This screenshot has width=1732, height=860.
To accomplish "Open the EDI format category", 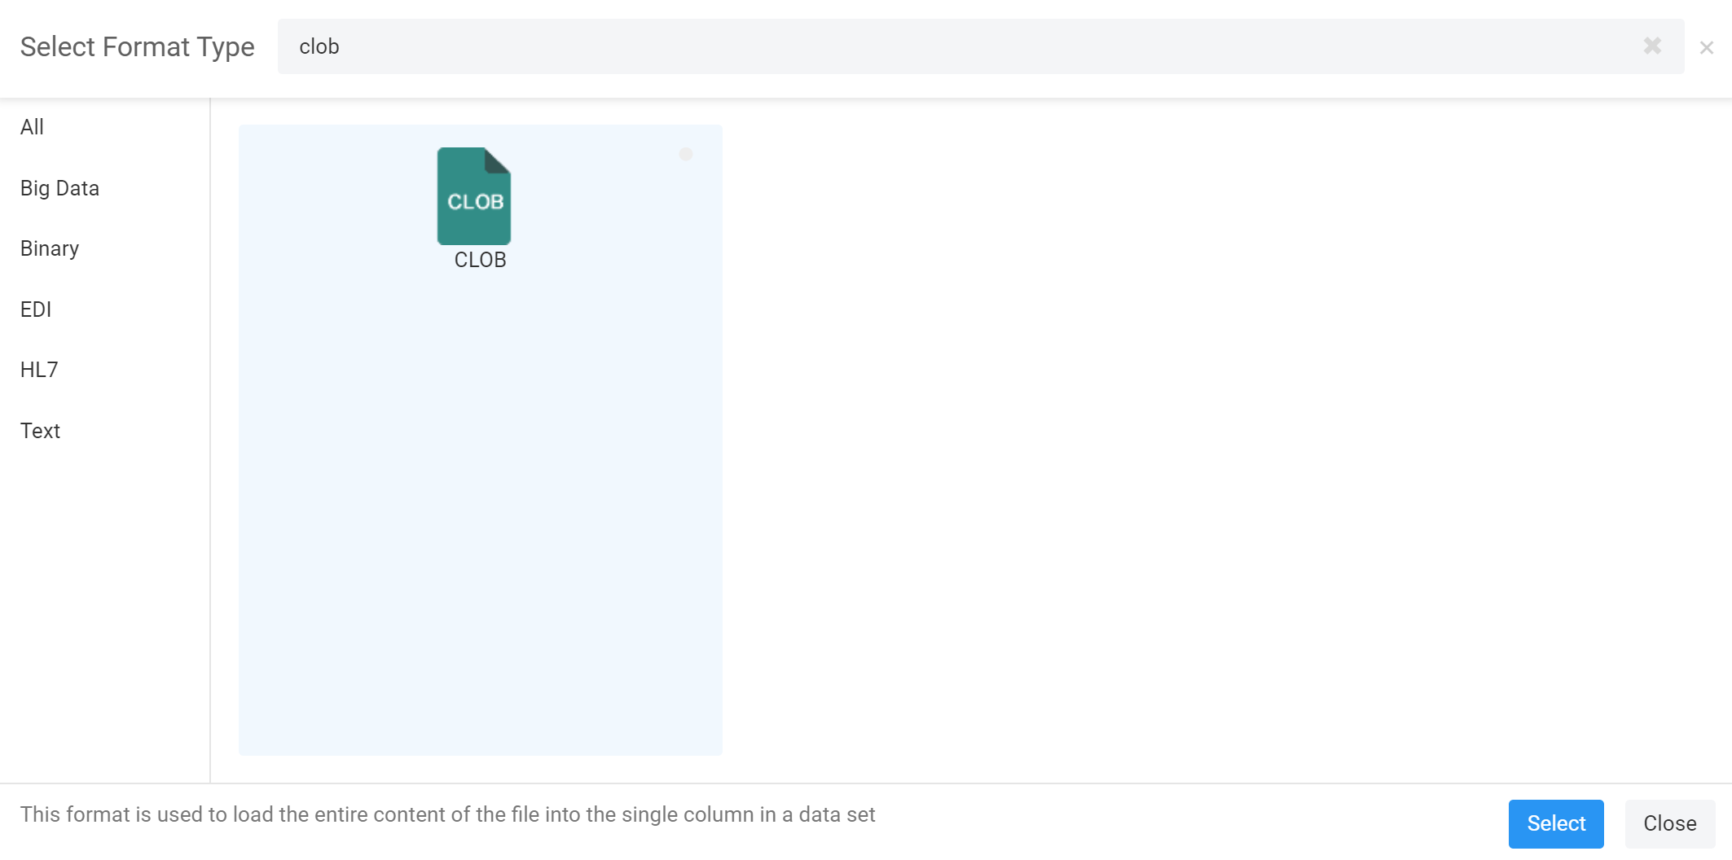I will (36, 309).
